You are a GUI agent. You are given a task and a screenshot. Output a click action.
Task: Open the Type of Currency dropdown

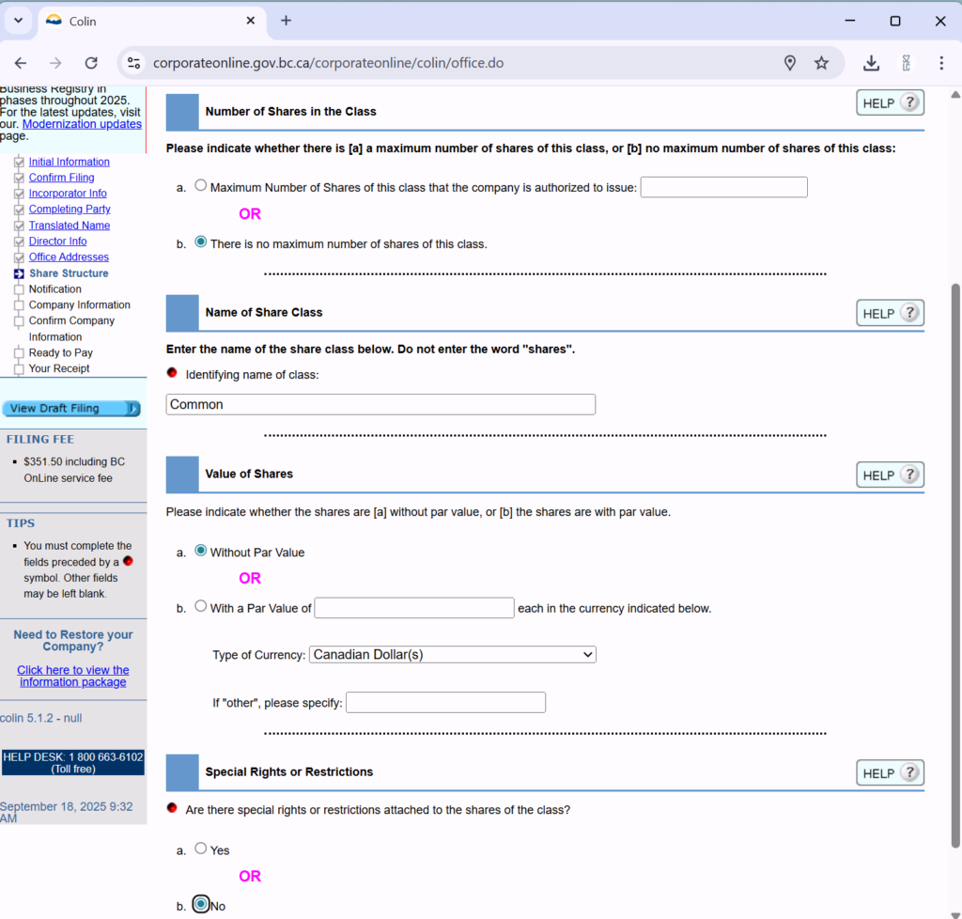pyautogui.click(x=452, y=654)
